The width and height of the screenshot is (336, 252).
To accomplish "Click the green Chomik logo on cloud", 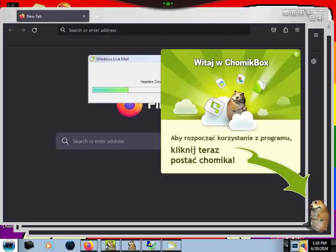I will point(215,106).
